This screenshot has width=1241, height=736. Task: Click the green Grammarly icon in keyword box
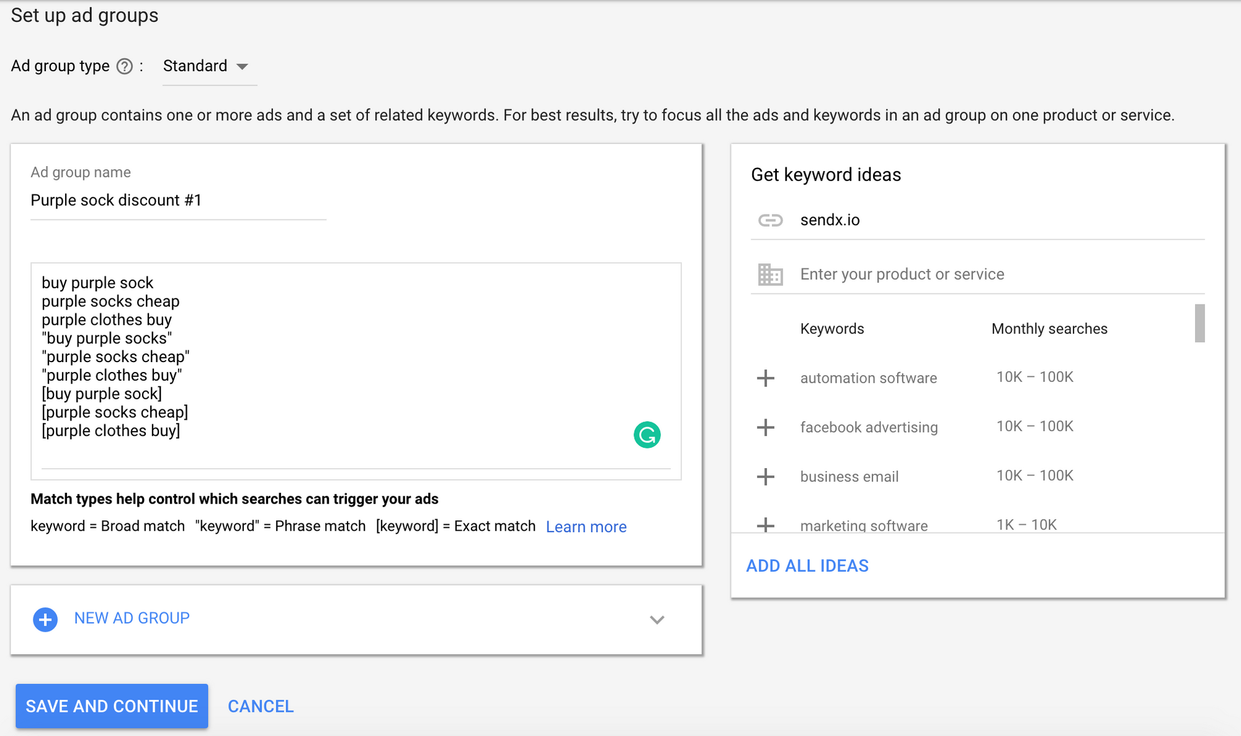click(647, 435)
